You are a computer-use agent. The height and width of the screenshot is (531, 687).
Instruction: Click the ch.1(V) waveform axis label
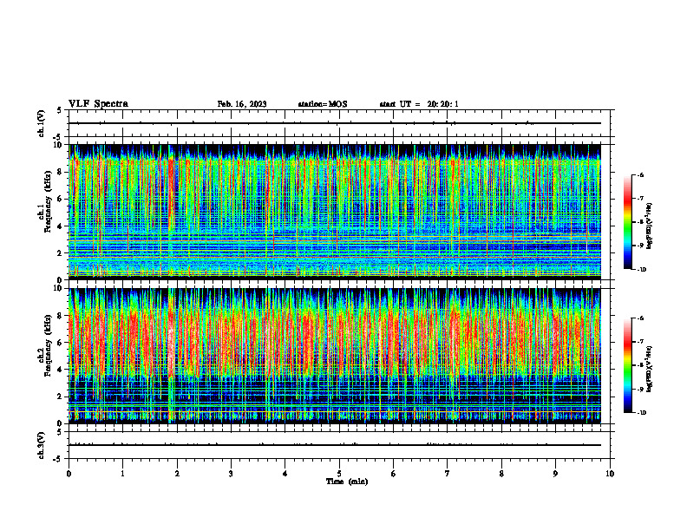(x=42, y=123)
